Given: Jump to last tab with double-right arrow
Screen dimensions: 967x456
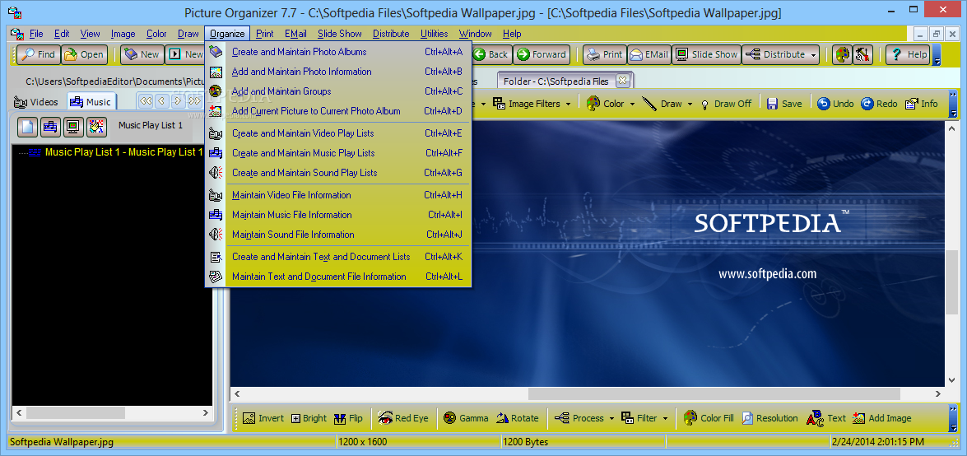Looking at the screenshot, I should click(x=195, y=100).
